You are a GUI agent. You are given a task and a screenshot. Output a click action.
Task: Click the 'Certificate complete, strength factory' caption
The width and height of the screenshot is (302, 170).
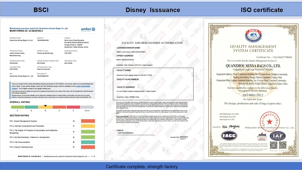142,167
